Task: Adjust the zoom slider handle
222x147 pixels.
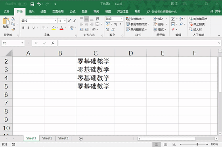Action: pos(197,144)
